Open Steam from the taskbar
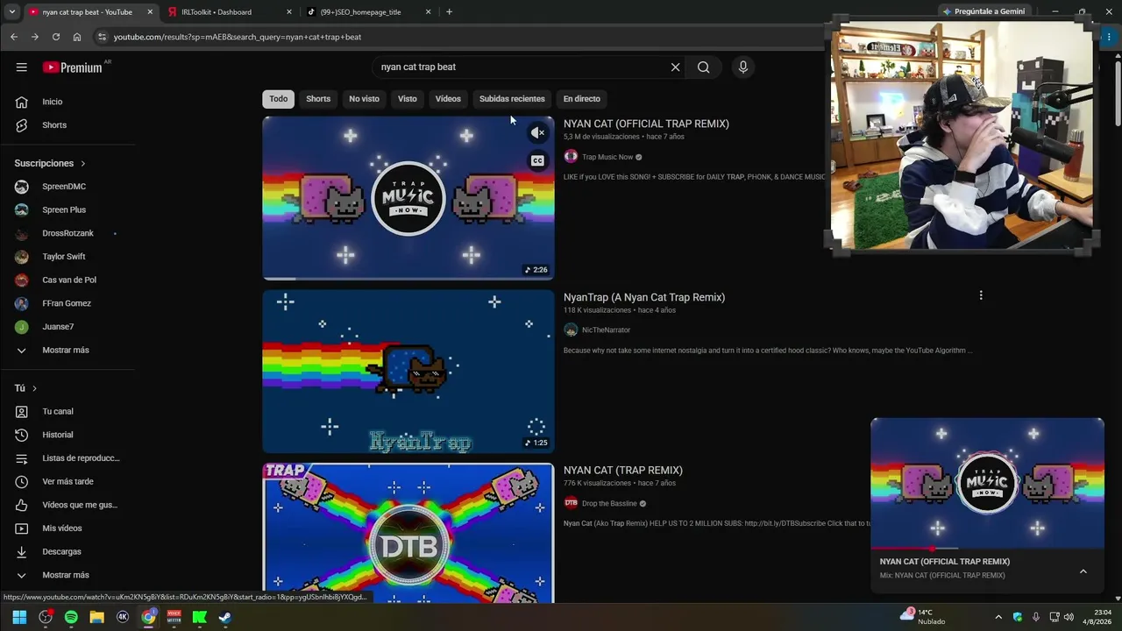Image resolution: width=1122 pixels, height=631 pixels. point(225,617)
